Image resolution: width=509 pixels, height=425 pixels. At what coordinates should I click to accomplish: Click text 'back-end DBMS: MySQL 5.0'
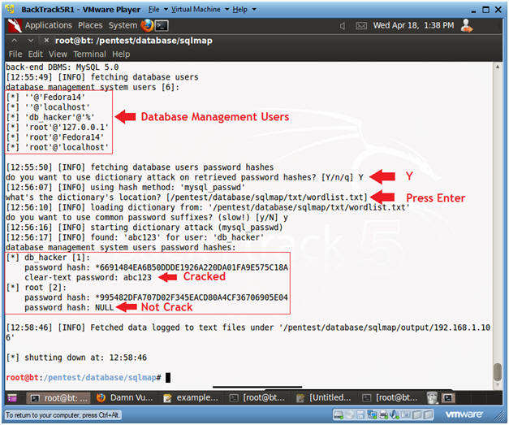click(63, 67)
